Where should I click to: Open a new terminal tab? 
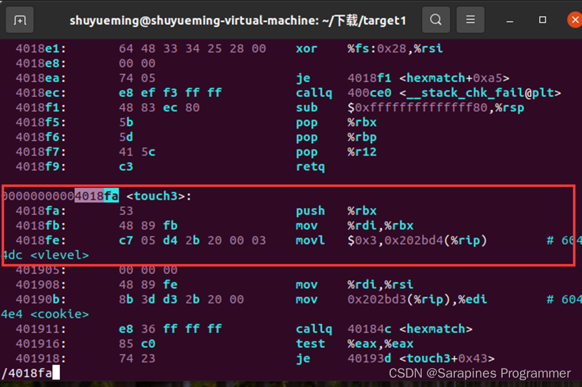click(x=20, y=20)
